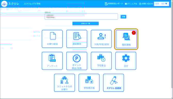Open the お便り配信 document tile
This screenshot has width=173, height=99.
[52, 39]
